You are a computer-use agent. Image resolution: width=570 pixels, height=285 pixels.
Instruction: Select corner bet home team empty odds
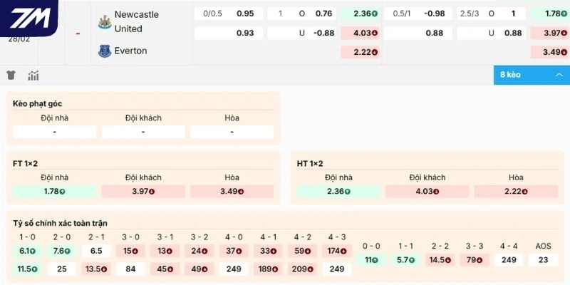54,132
